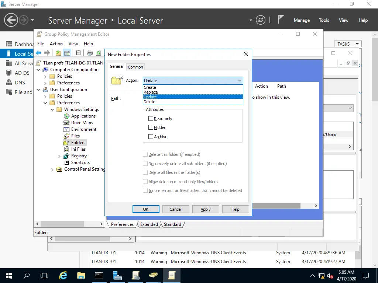Click the blue back arrow in Group Policy toolbar

click(38, 53)
